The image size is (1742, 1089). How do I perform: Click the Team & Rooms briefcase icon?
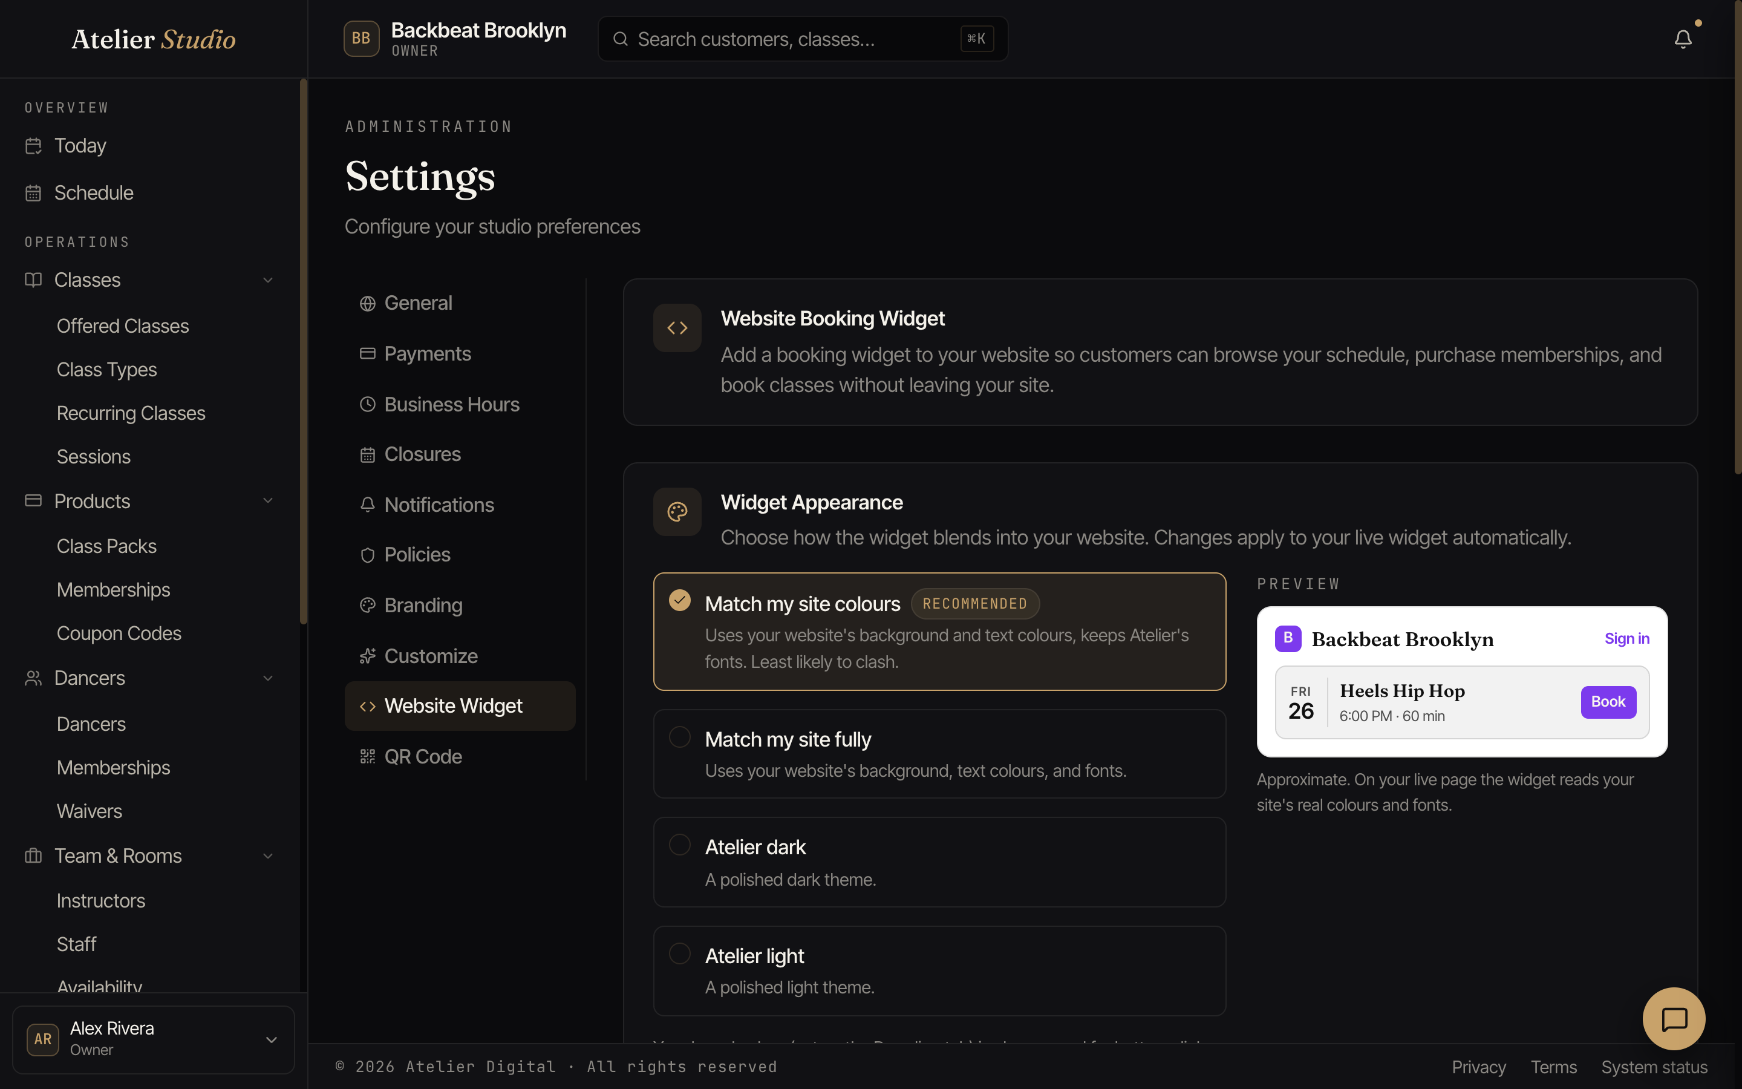coord(33,856)
